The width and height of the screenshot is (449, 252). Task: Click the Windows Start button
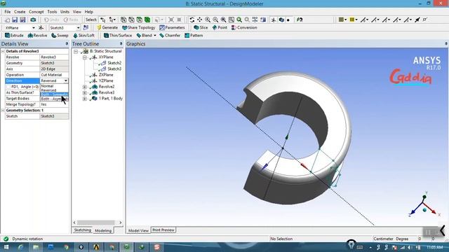6,247
